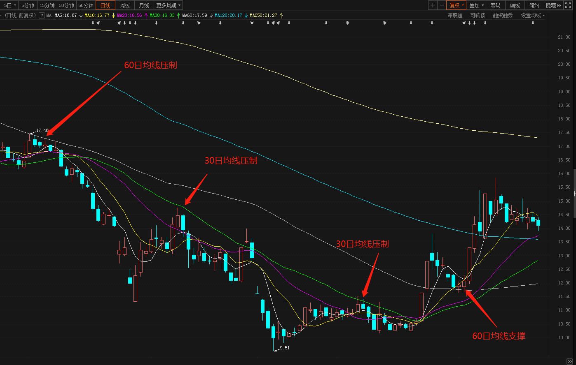This screenshot has height=365, width=576.
Task: Expand the 叠加 overlay dropdown
Action: (476, 5)
